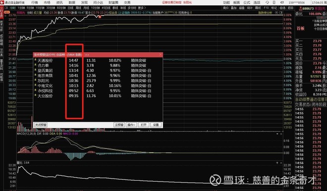The image size is (327, 191).
Task: Open the 财富圈 menu
Action: pos(113,2)
